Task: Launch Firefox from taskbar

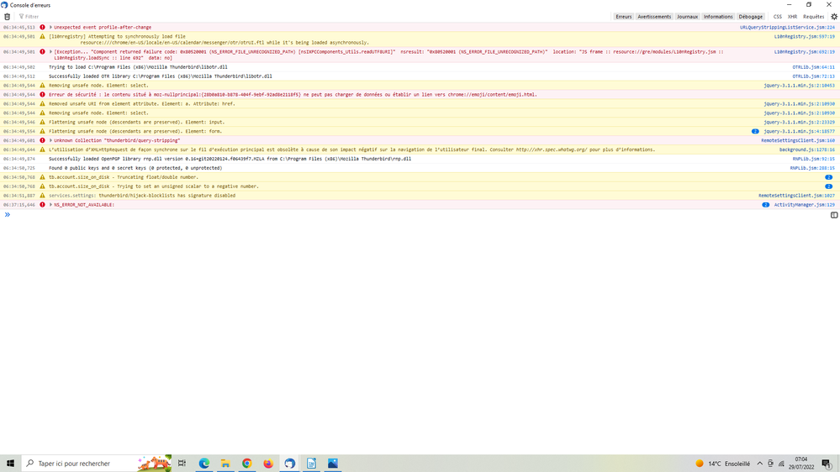Action: (268, 464)
